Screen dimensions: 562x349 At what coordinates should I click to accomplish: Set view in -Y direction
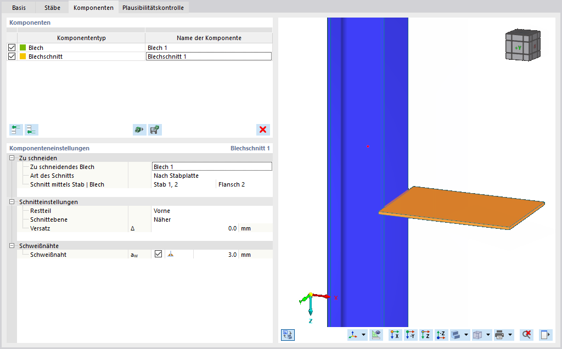[411, 335]
